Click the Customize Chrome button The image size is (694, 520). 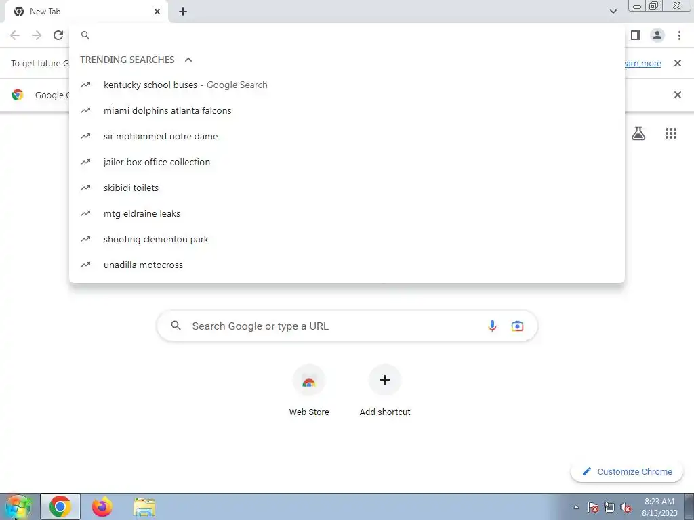[x=627, y=471]
